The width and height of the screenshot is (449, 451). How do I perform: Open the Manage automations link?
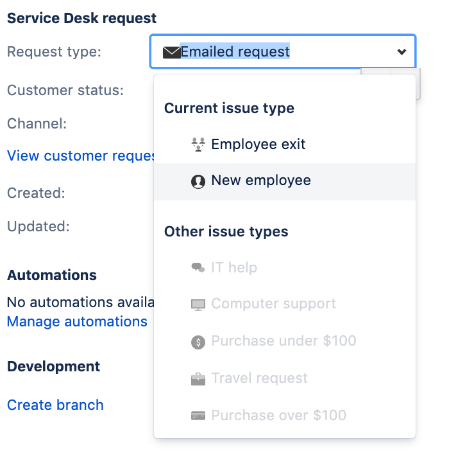(77, 322)
